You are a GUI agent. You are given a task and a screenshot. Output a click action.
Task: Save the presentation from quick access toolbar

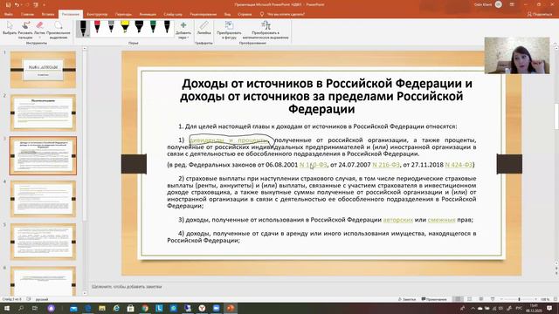[8, 4]
